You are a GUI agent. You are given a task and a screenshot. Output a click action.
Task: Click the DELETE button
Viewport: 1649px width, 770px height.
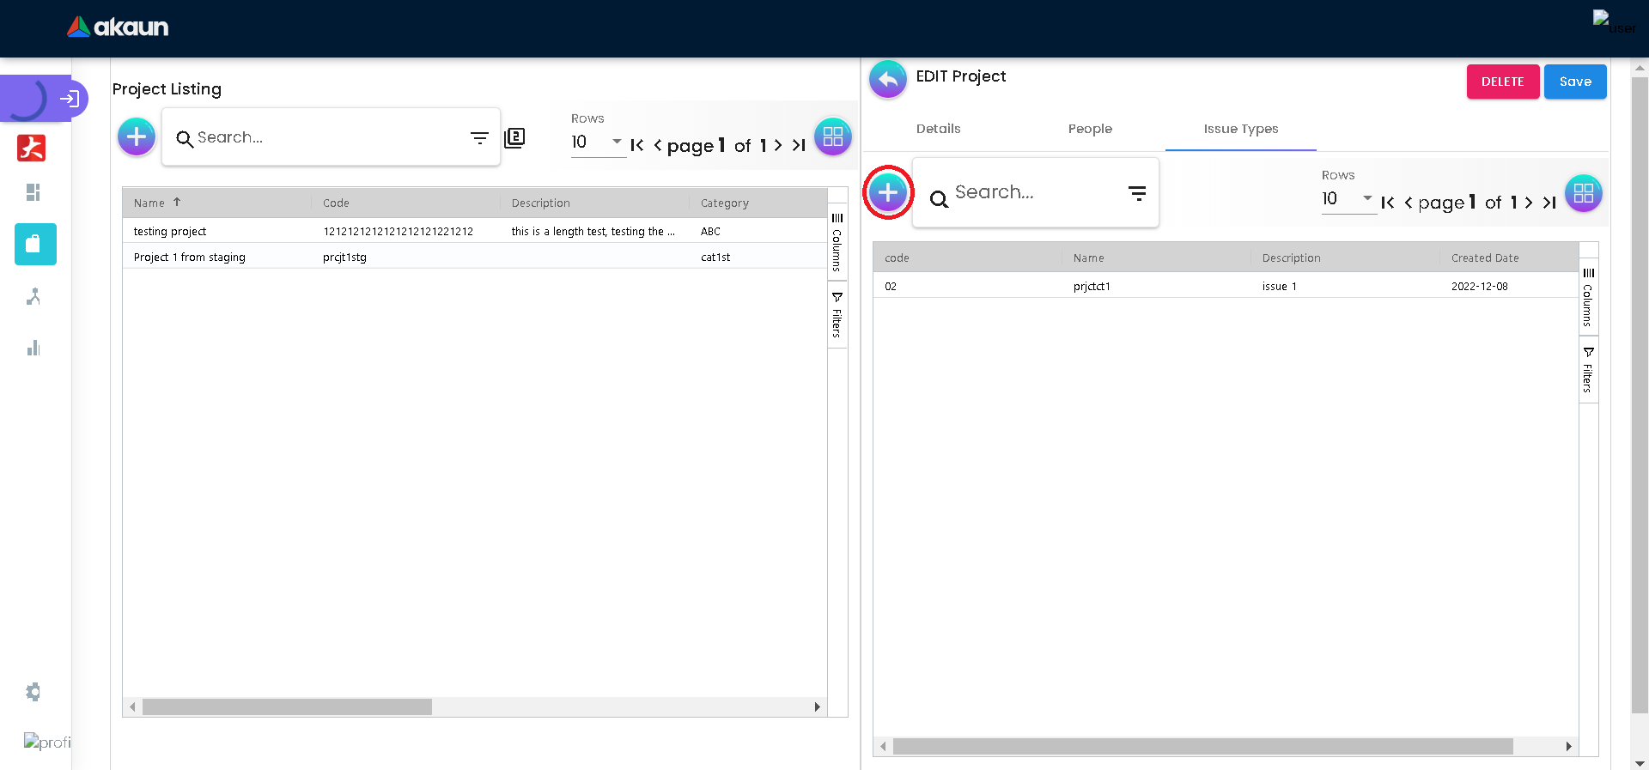click(x=1502, y=82)
